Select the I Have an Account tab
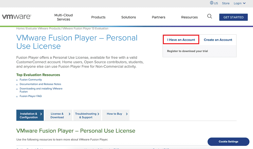This screenshot has height=149, width=253. coord(181,40)
